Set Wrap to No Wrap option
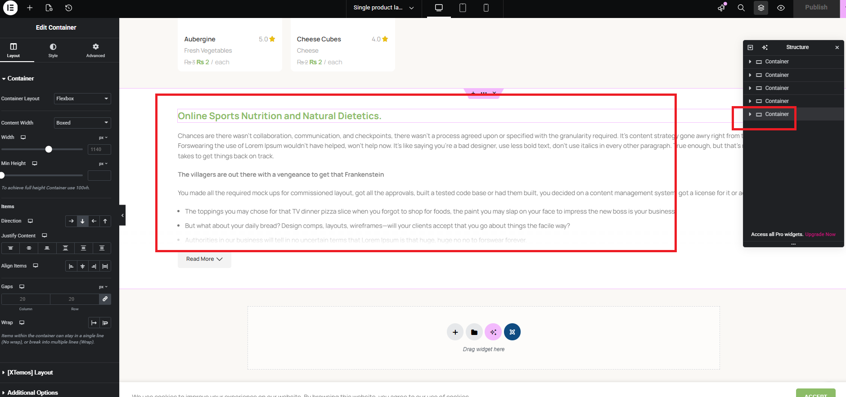Screen dimensions: 846x397 click(94, 323)
